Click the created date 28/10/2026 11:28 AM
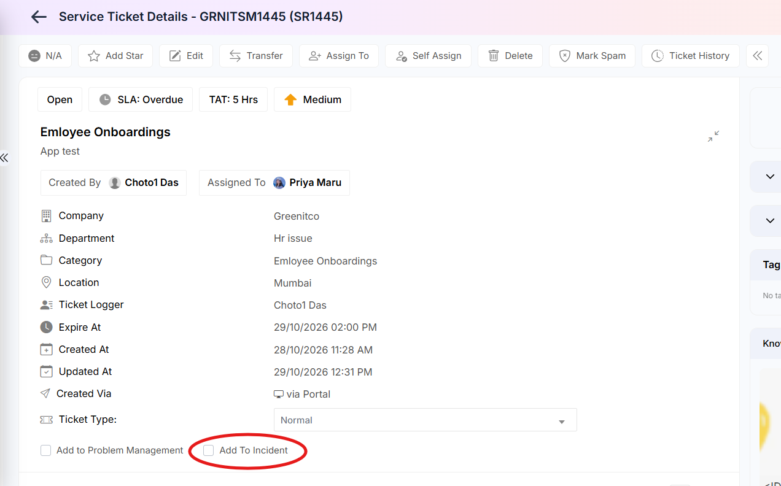 [x=323, y=350]
